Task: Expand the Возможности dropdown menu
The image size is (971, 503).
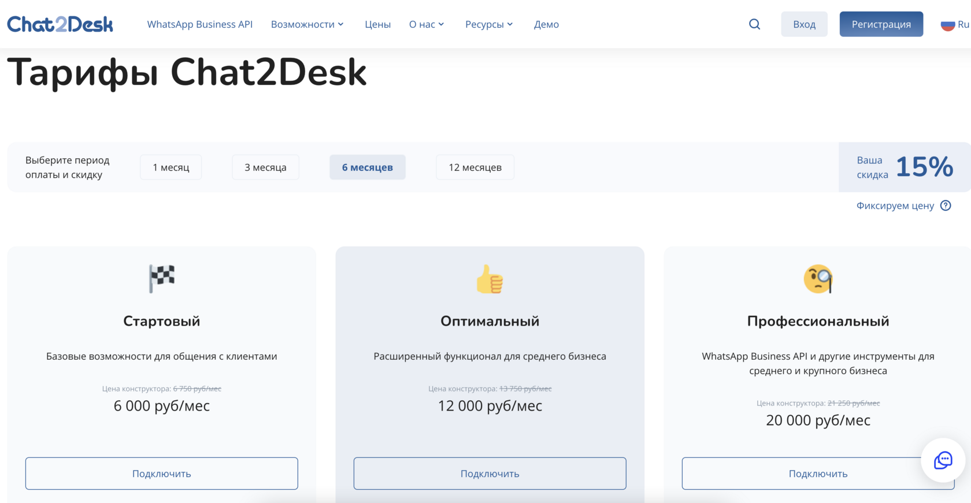Action: 307,24
